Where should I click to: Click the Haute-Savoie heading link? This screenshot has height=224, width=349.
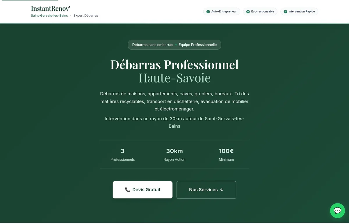tap(174, 78)
